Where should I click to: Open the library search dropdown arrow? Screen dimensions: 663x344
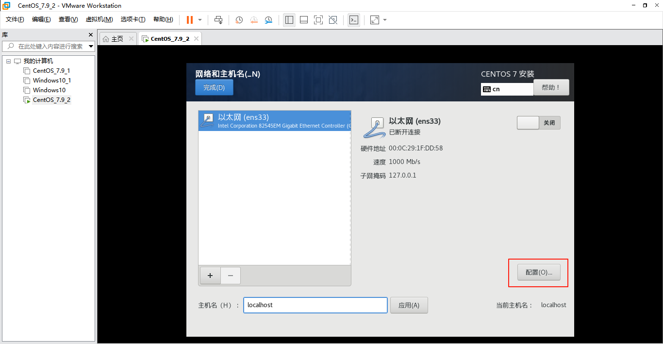pyautogui.click(x=91, y=47)
